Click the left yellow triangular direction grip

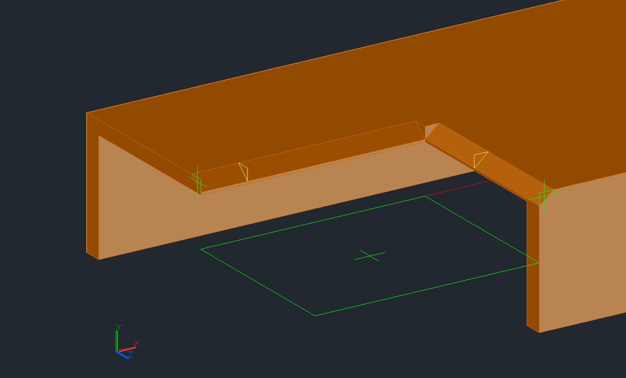coord(244,170)
